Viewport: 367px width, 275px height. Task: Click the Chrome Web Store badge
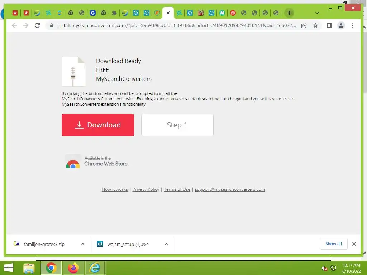pos(97,161)
